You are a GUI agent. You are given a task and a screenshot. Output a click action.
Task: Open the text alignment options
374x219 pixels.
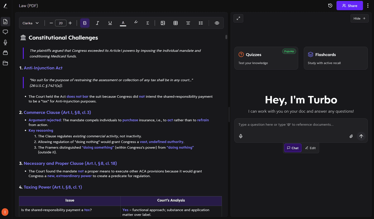pyautogui.click(x=188, y=23)
